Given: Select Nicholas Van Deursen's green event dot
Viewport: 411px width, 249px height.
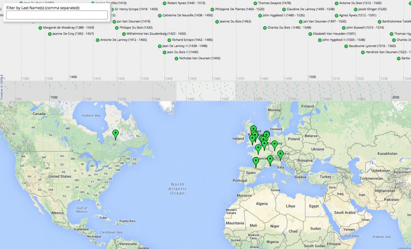Looking at the screenshot, I should pos(176,59).
